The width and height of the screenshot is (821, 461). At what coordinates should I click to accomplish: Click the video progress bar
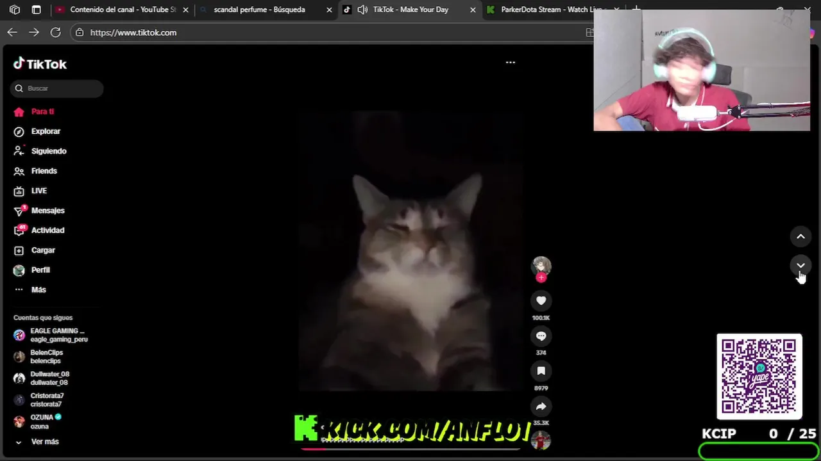pyautogui.click(x=410, y=448)
